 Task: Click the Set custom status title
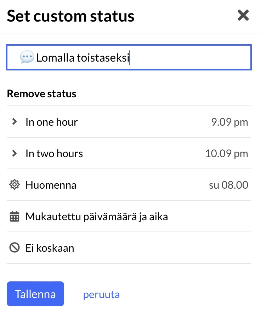pyautogui.click(x=70, y=16)
